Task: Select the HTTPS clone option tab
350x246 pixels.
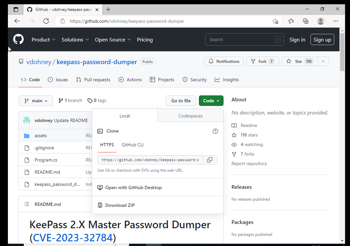Action: tap(107, 145)
